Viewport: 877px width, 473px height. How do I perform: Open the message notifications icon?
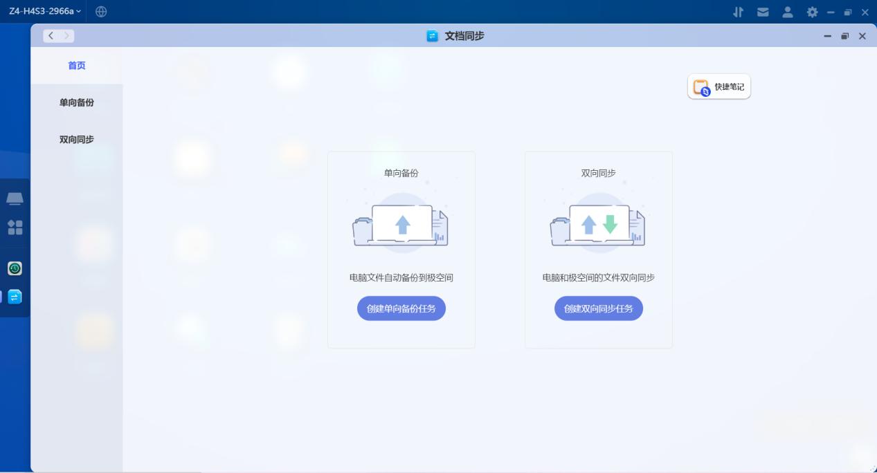click(763, 12)
